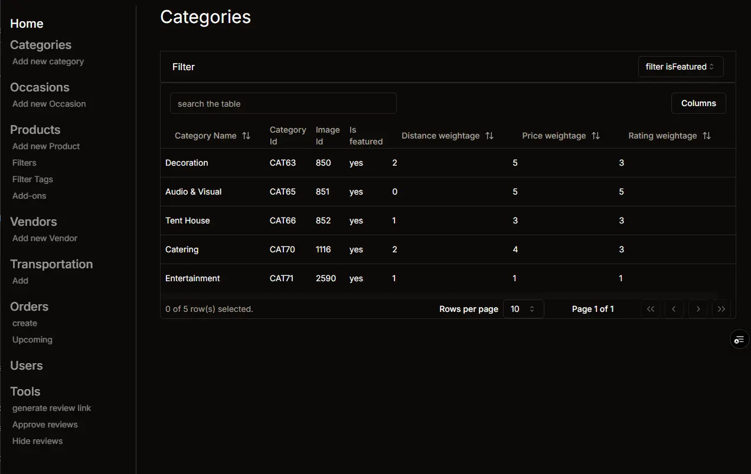Click the 0 of 5 row(s) selected text
This screenshot has width=751, height=474.
(x=209, y=309)
